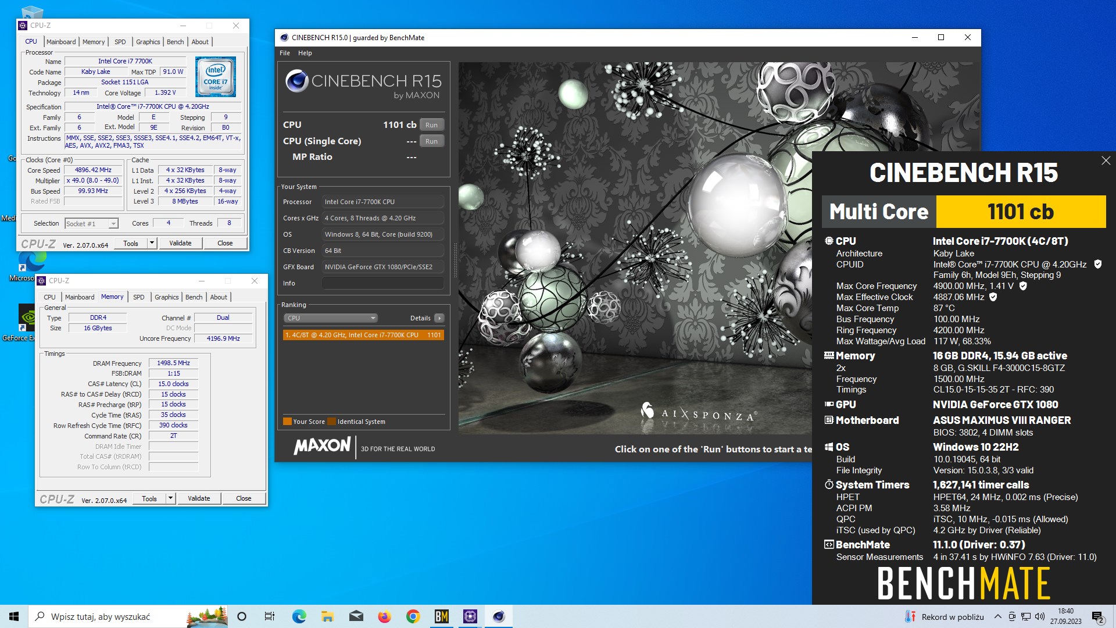Open Tools dropdown arrow in Memory CPU-Z window
Image resolution: width=1116 pixels, height=628 pixels.
(x=171, y=498)
